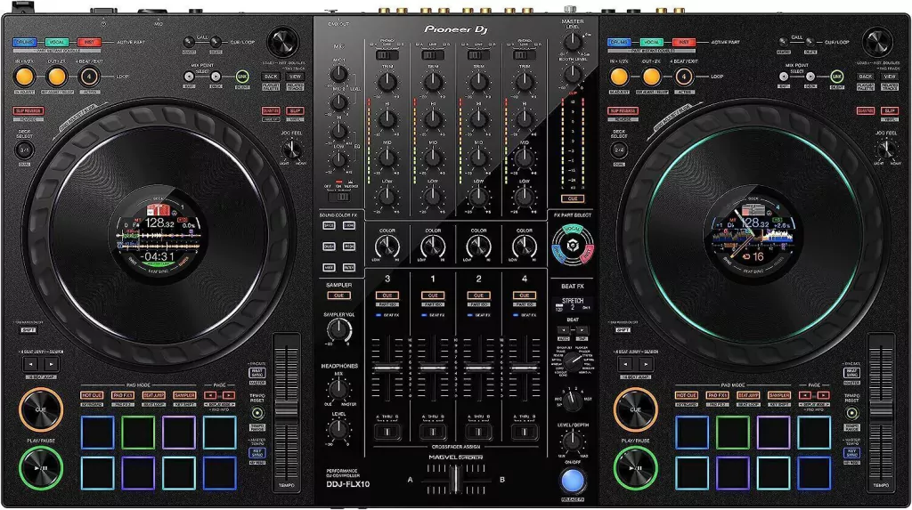Activate SPACE in Sound Color FX
This screenshot has width=912, height=510.
pyautogui.click(x=329, y=225)
